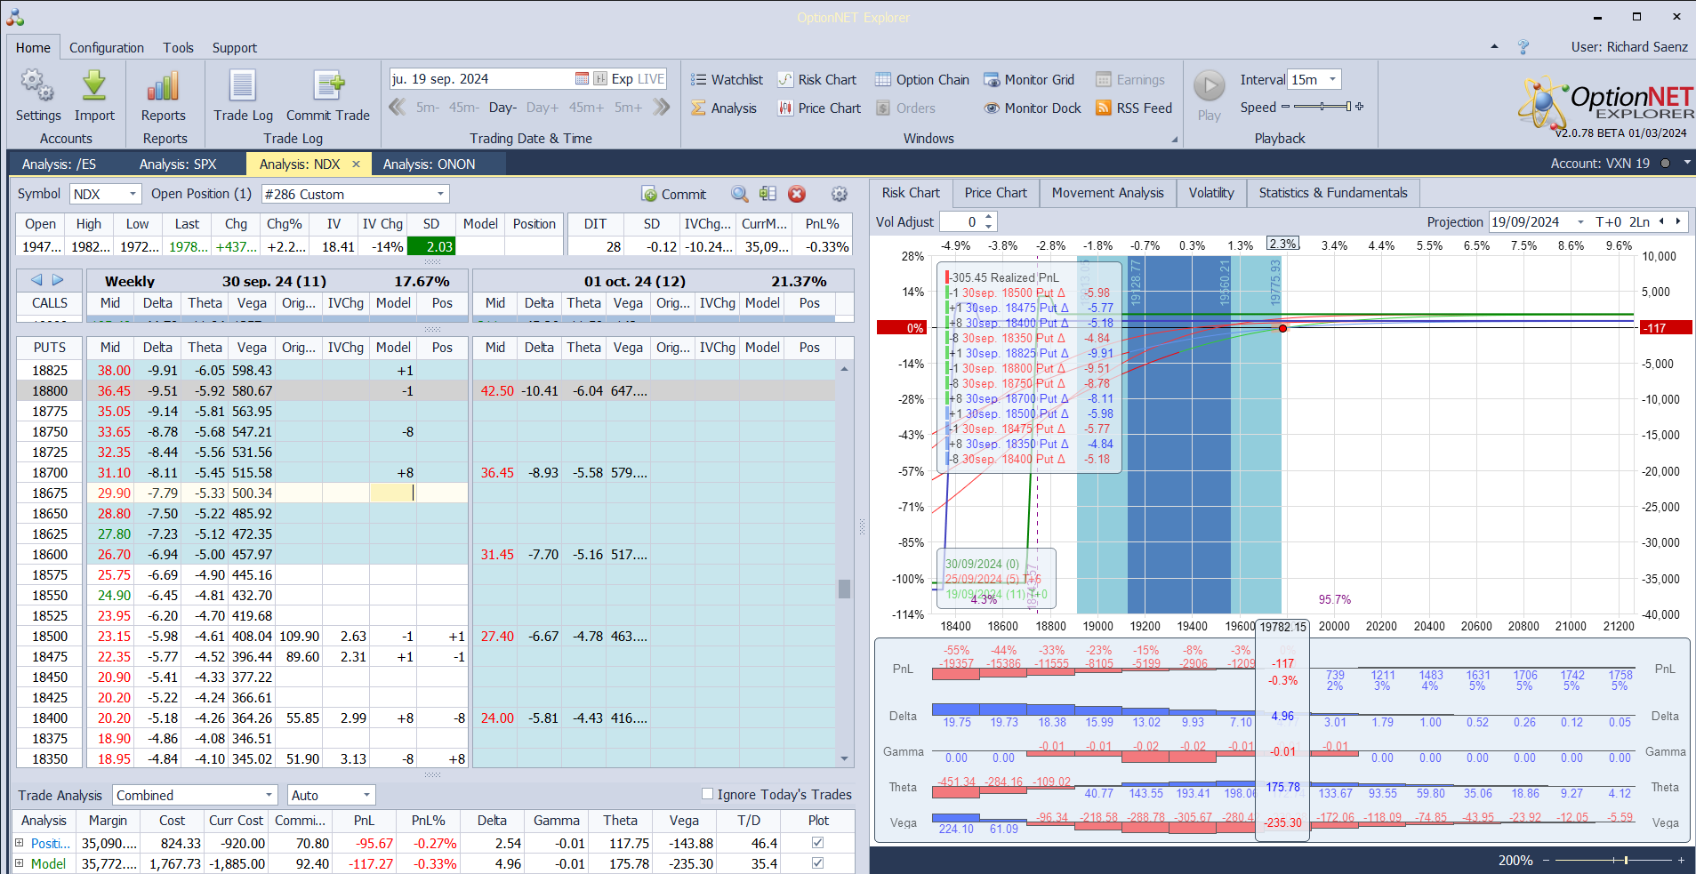Open the RSS Feed window
The image size is (1696, 874).
pyautogui.click(x=1134, y=108)
